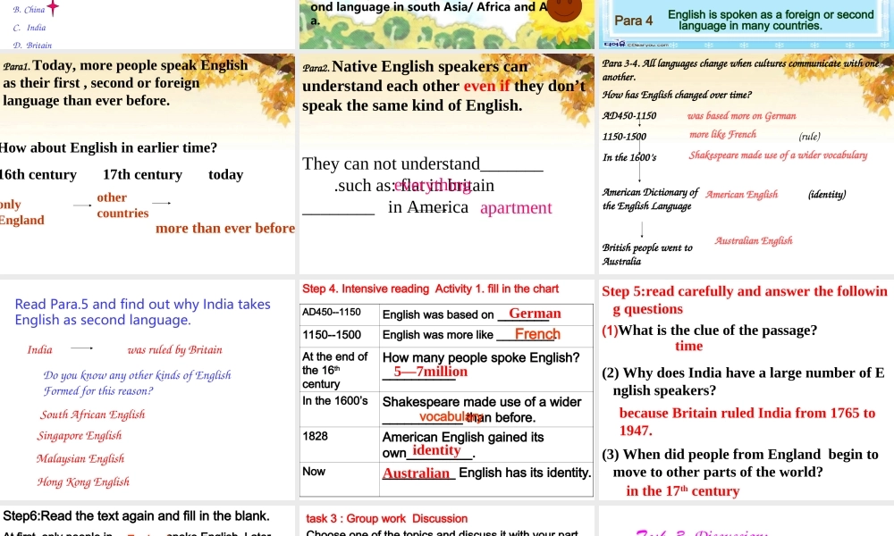Image resolution: width=894 pixels, height=536 pixels.
Task: Click 'Shakespeare made use of a wider vocabulary' line
Action: click(x=778, y=155)
